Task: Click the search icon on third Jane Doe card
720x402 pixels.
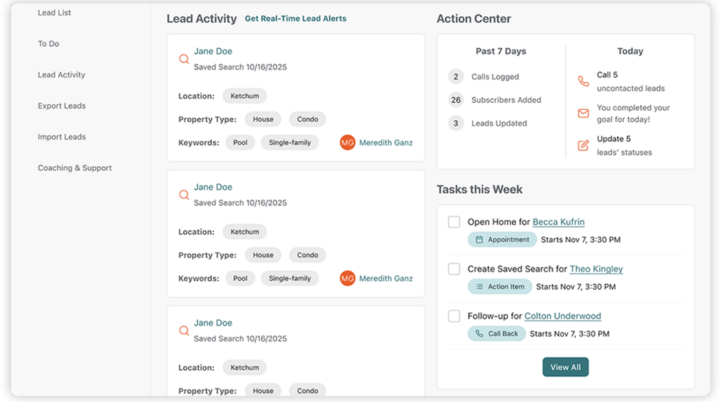Action: click(x=184, y=331)
